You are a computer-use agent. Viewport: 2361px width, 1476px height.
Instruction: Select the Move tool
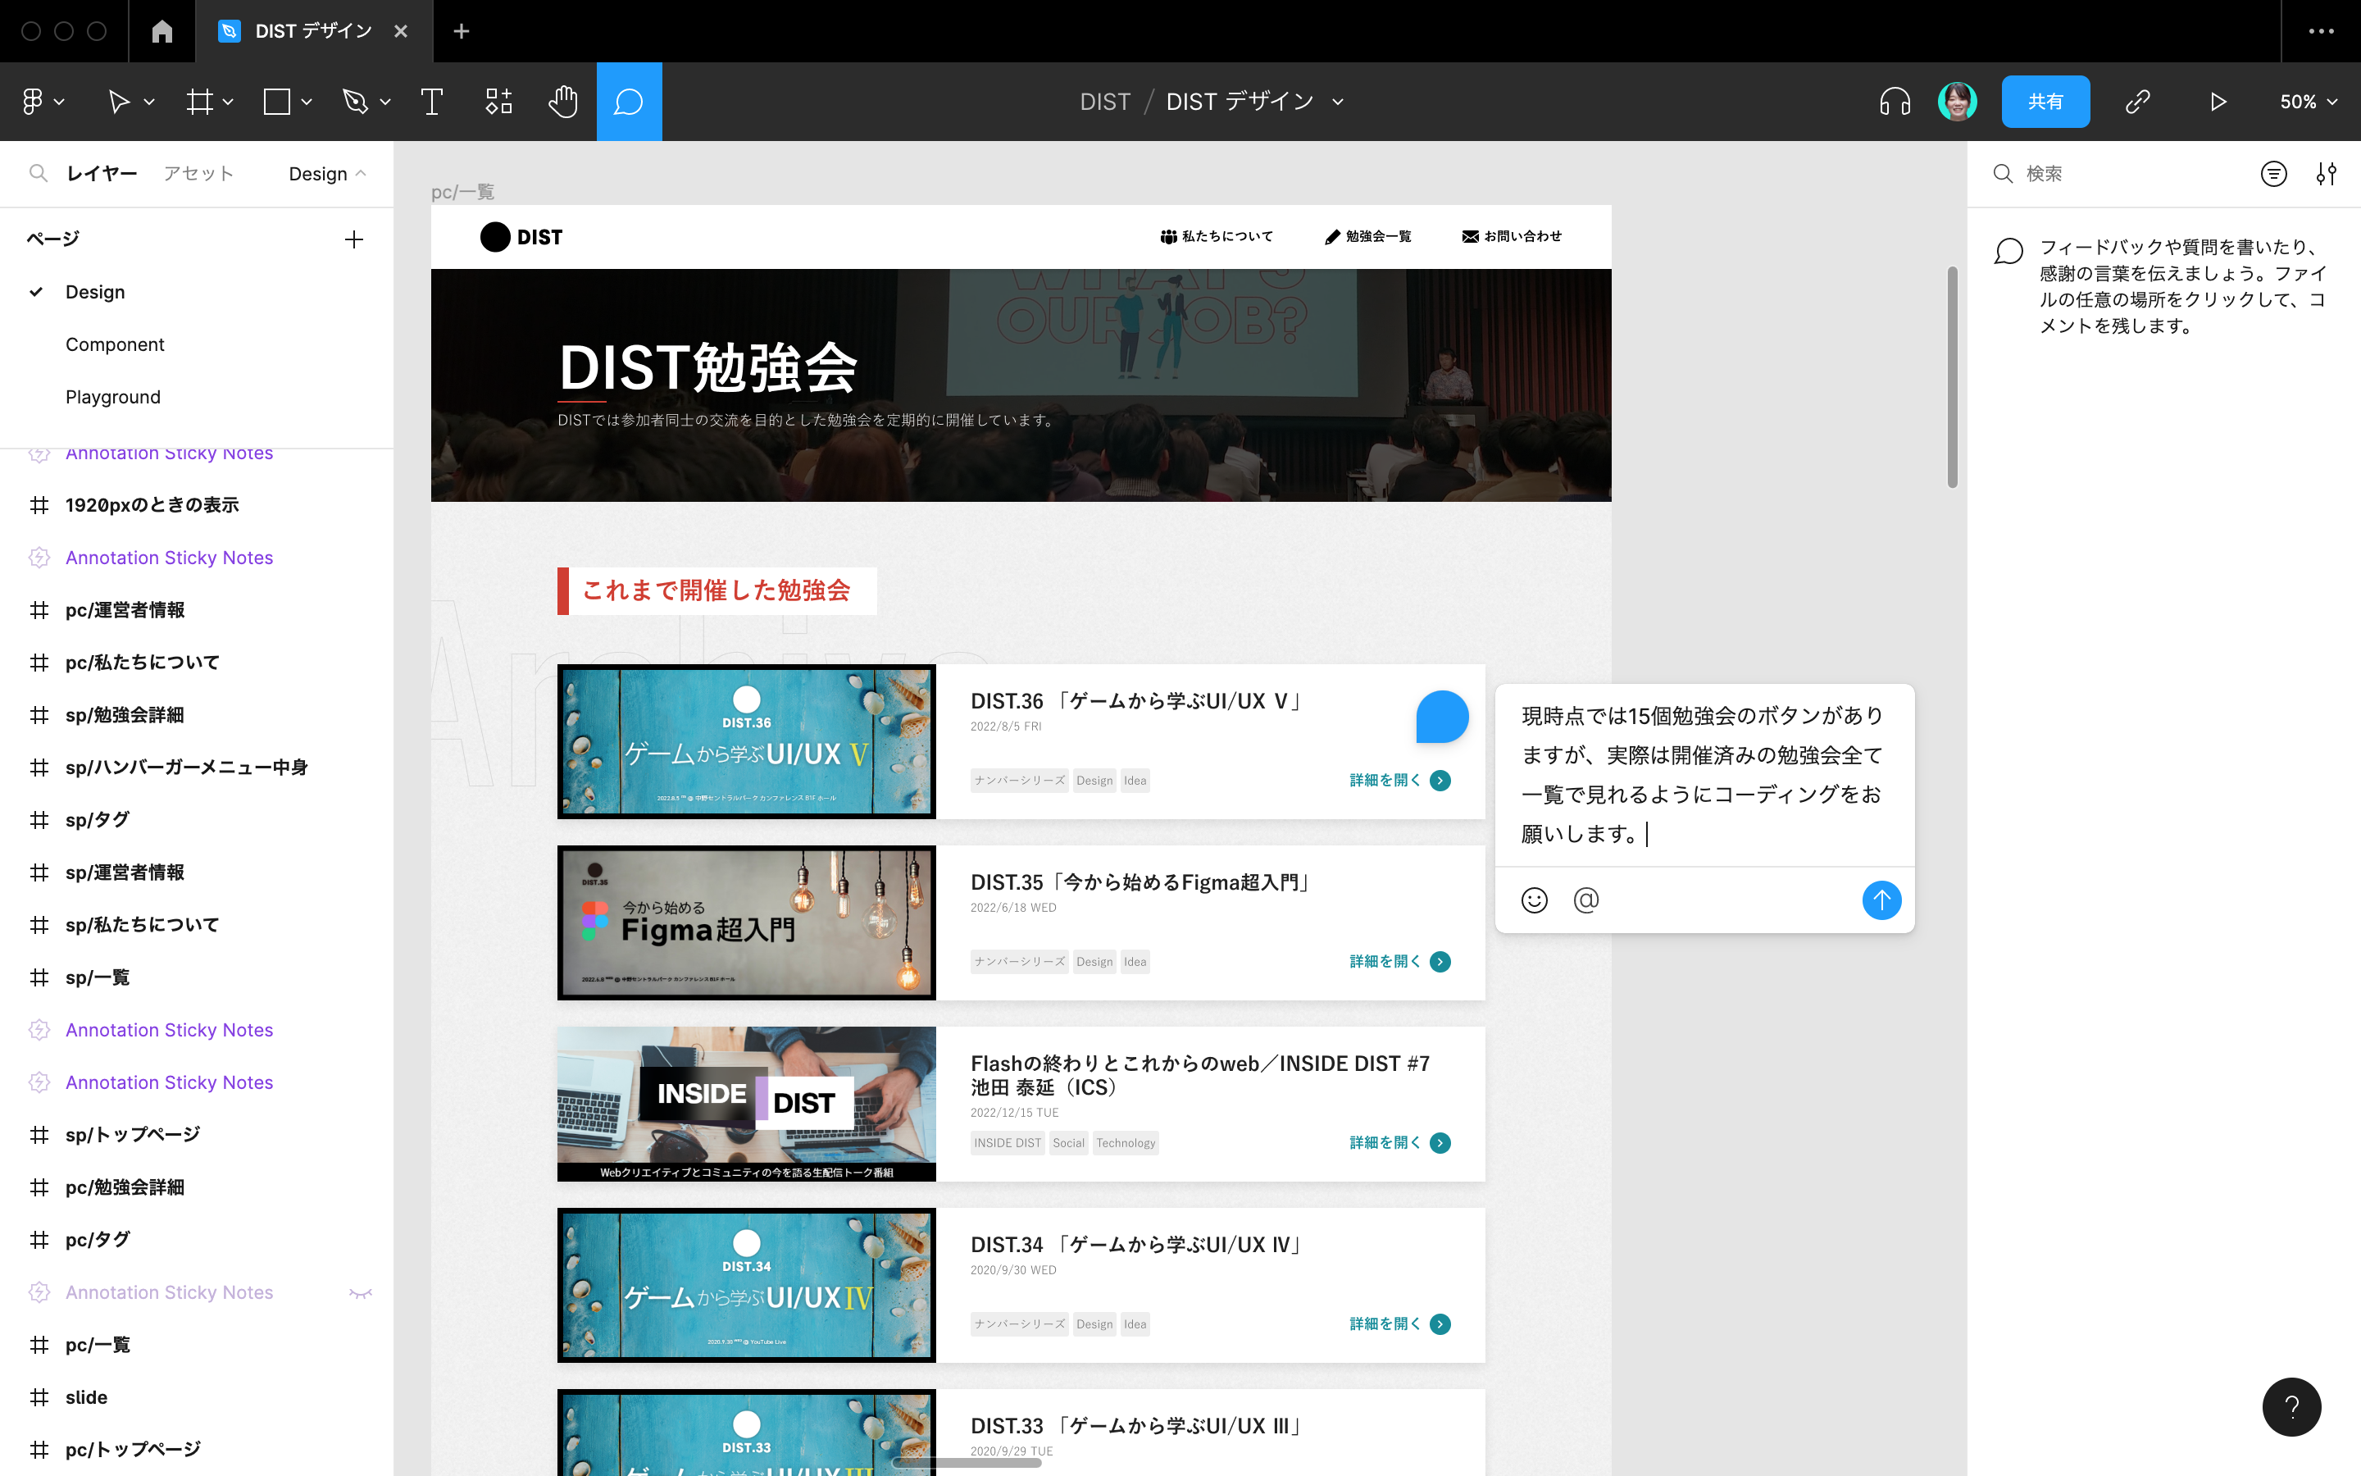[x=118, y=101]
